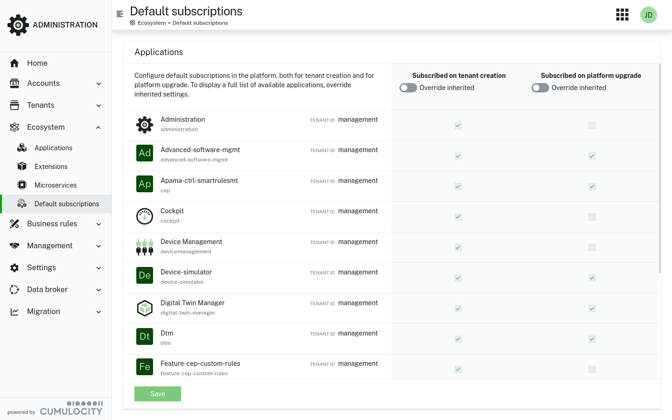Open Microservices from the Ecosystem menu
Viewport: 672px width, 420px height.
coord(56,185)
